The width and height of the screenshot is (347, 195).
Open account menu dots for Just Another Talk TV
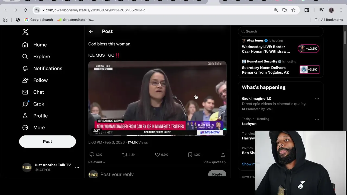pyautogui.click(x=77, y=167)
